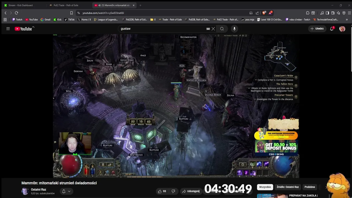Viewport: 352px width, 198px height.
Task: Open poe.ninja bookmark
Action: point(248,20)
